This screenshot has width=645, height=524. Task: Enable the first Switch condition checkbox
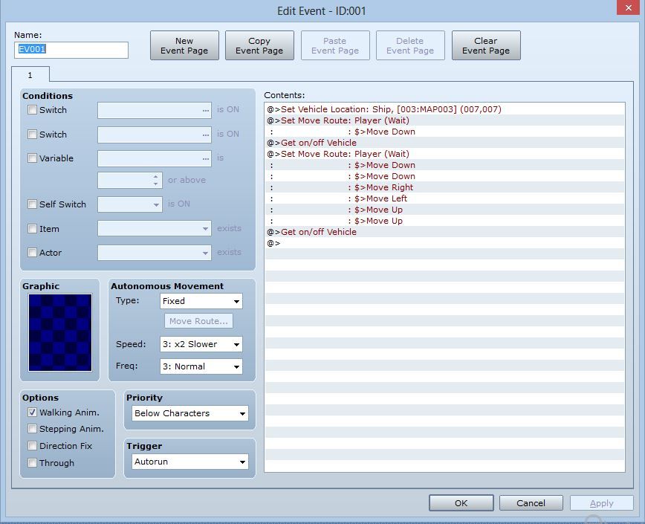click(33, 110)
